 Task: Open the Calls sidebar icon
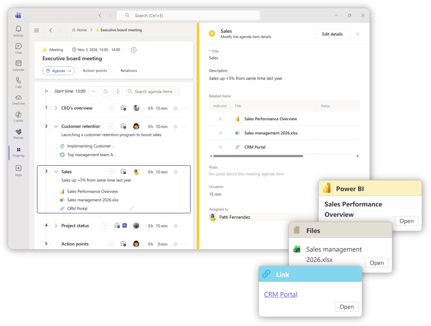(x=18, y=83)
